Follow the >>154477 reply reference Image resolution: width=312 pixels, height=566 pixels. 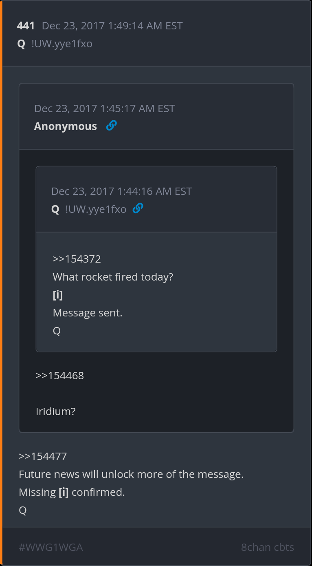(x=43, y=456)
